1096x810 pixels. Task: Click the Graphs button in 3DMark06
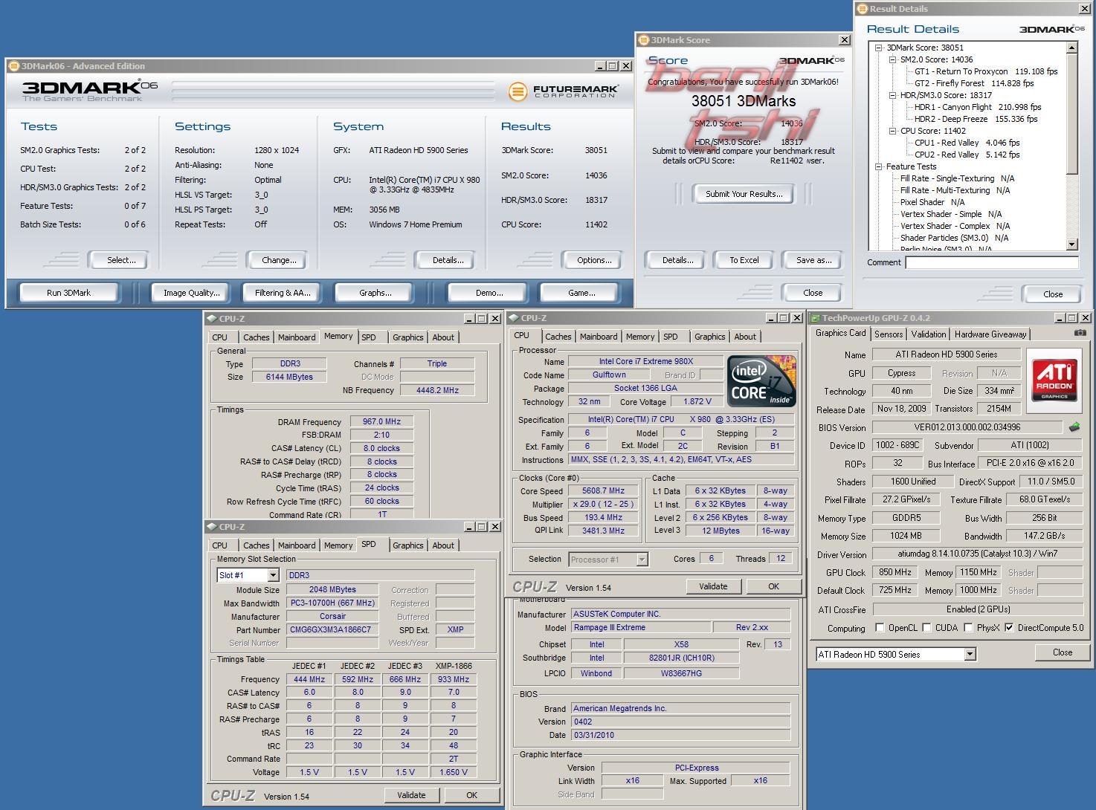[x=375, y=293]
